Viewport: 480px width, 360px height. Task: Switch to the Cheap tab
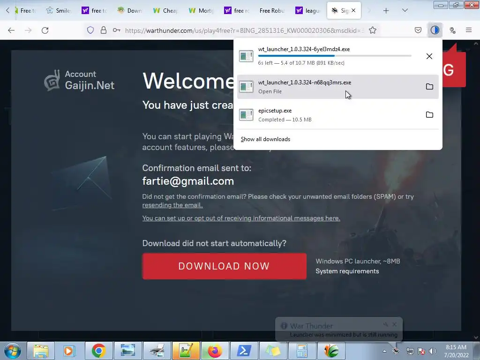pos(165,10)
